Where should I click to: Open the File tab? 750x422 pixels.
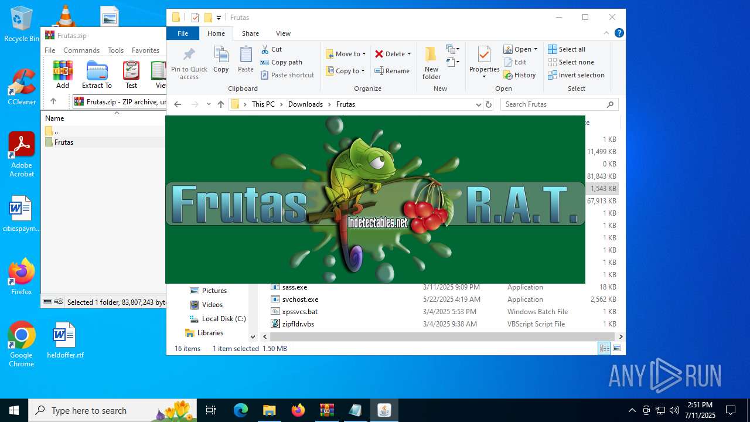coord(183,33)
